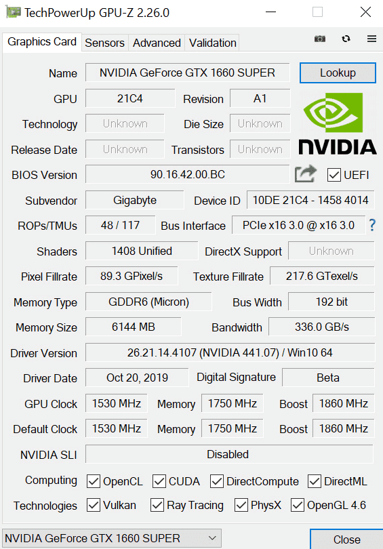Screen dimensions: 383x549
Task: Toggle the UEFI checkbox
Action: point(334,175)
